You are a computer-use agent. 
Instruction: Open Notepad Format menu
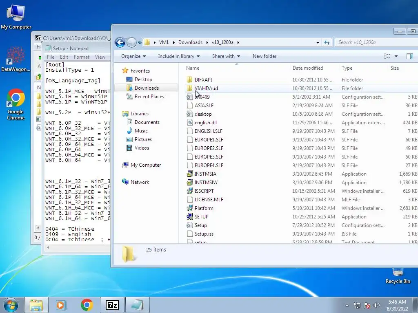click(82, 57)
